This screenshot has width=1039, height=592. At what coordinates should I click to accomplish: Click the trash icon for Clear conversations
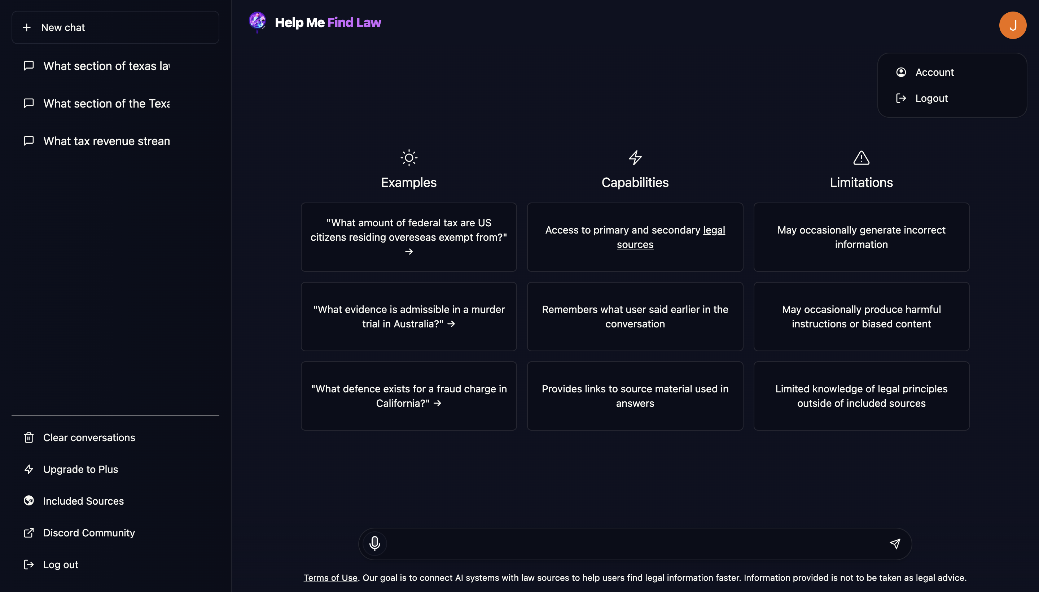pos(29,438)
